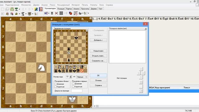Click the en passant 'Пешка на проходе' input field
This screenshot has width=199, height=112.
pyautogui.click(x=77, y=91)
